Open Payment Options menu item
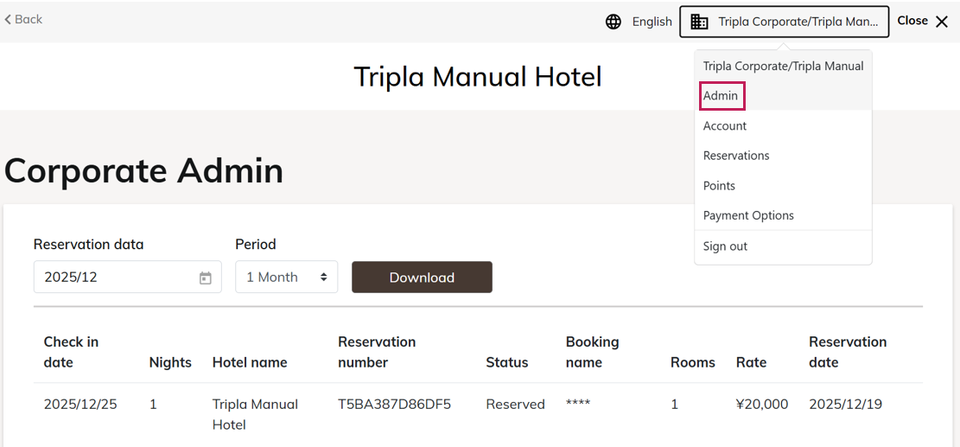 pyautogui.click(x=748, y=215)
